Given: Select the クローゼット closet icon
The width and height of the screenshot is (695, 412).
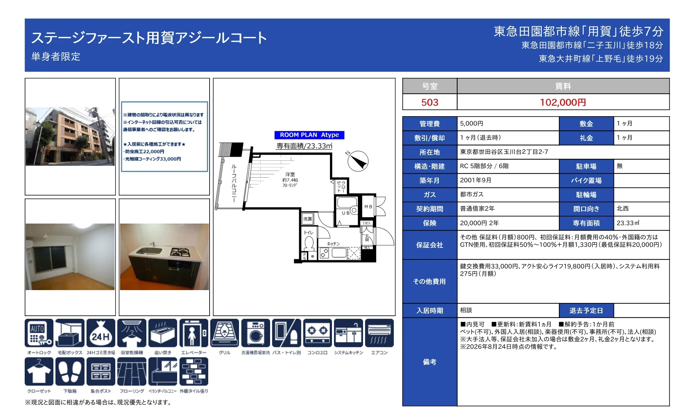Looking at the screenshot, I should pyautogui.click(x=39, y=371).
